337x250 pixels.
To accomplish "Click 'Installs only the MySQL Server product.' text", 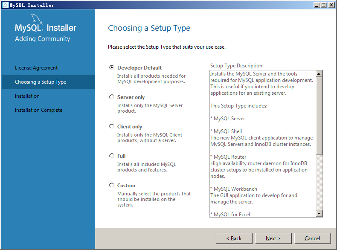I will tap(150, 108).
